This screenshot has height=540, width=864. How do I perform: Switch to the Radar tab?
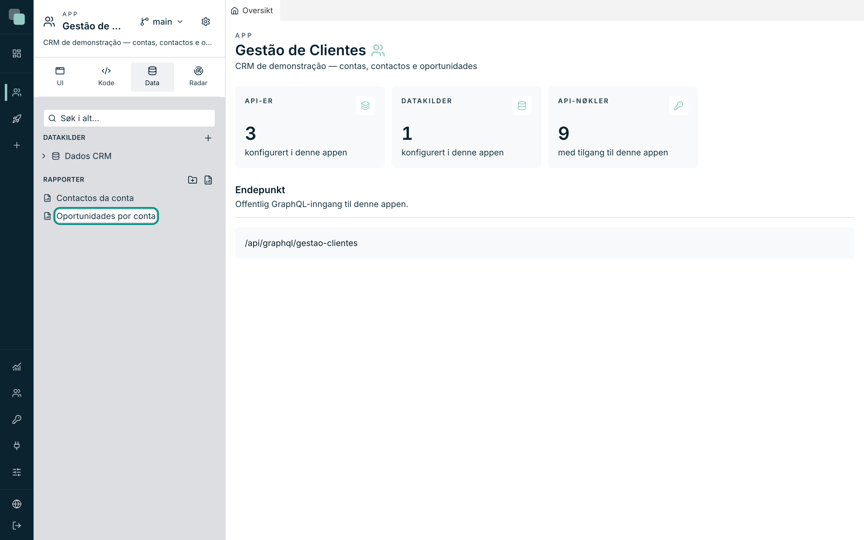[x=198, y=77]
